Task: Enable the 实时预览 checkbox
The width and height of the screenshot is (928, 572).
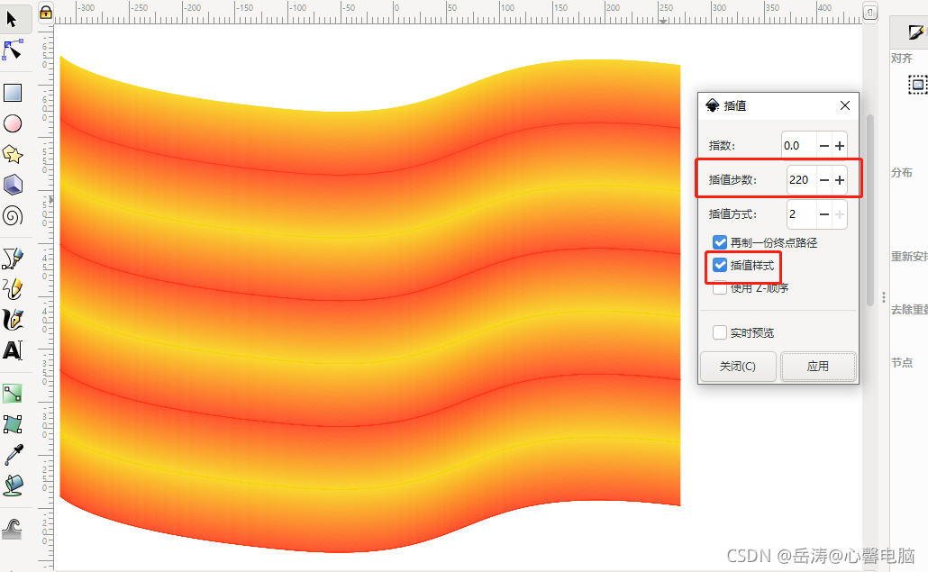Action: pos(720,332)
